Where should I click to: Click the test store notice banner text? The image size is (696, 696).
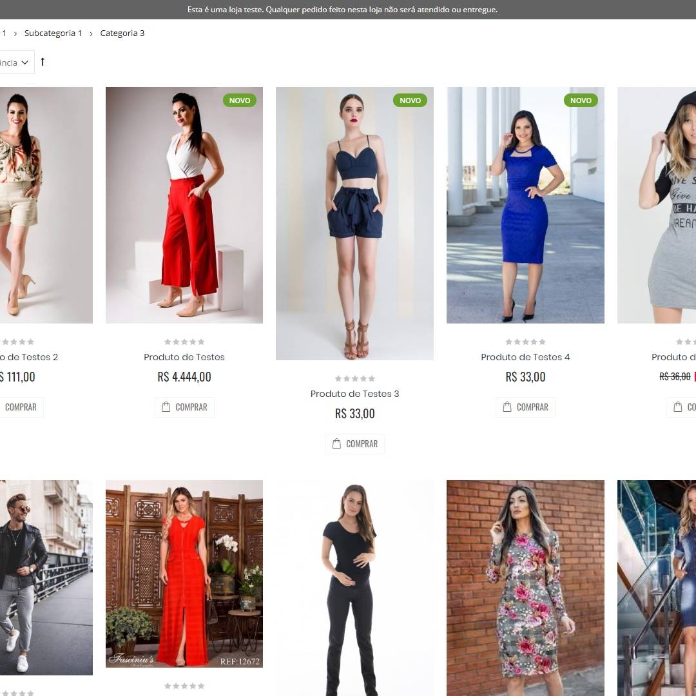tap(342, 9)
